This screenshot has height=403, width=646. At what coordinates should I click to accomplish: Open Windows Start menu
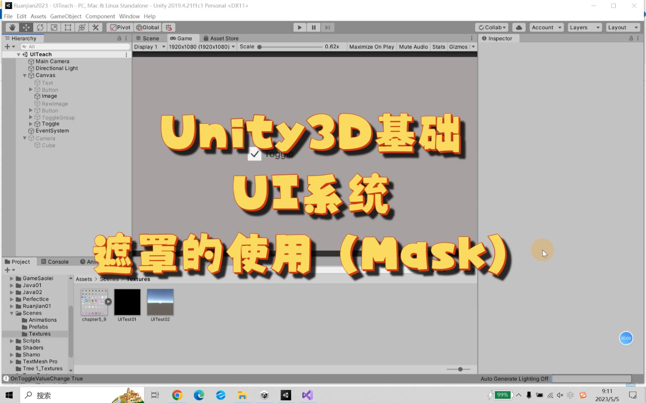(10, 395)
